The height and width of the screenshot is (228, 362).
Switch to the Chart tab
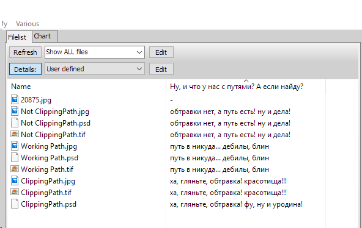45,37
